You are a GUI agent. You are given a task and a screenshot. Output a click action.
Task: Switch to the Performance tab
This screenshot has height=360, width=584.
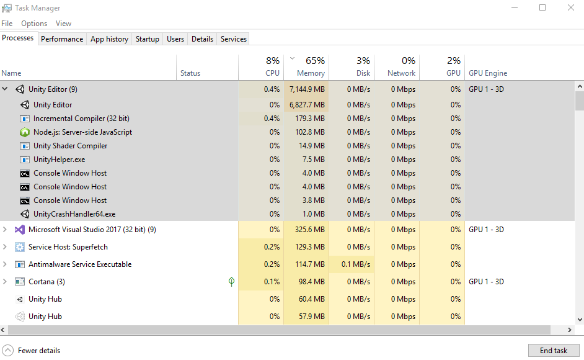click(62, 38)
